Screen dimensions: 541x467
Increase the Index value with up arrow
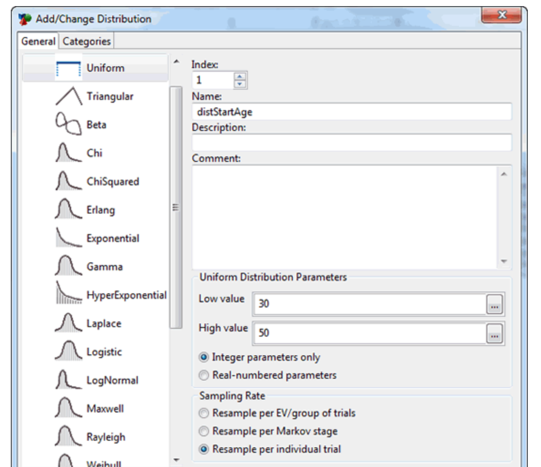[x=240, y=77]
